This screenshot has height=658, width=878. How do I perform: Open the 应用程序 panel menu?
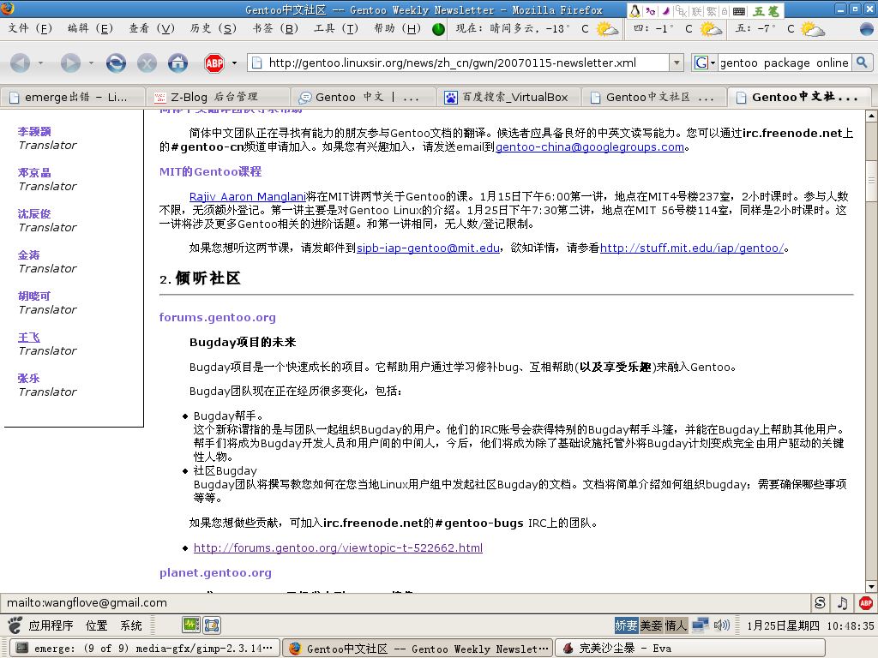51,625
